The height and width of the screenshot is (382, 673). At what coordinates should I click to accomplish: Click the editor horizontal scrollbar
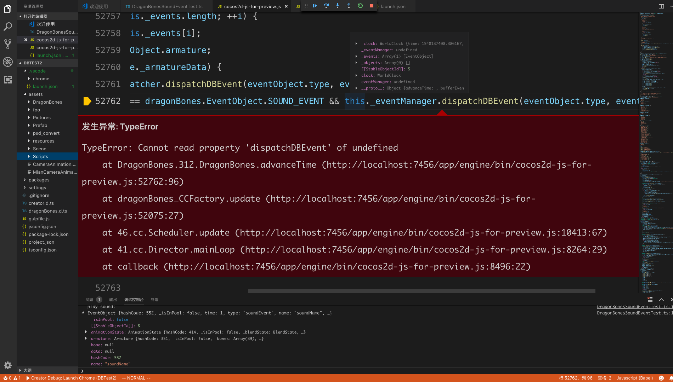pos(422,291)
